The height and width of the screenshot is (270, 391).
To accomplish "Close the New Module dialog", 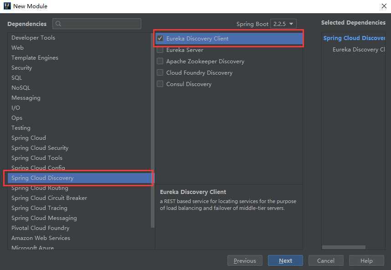I will [384, 6].
